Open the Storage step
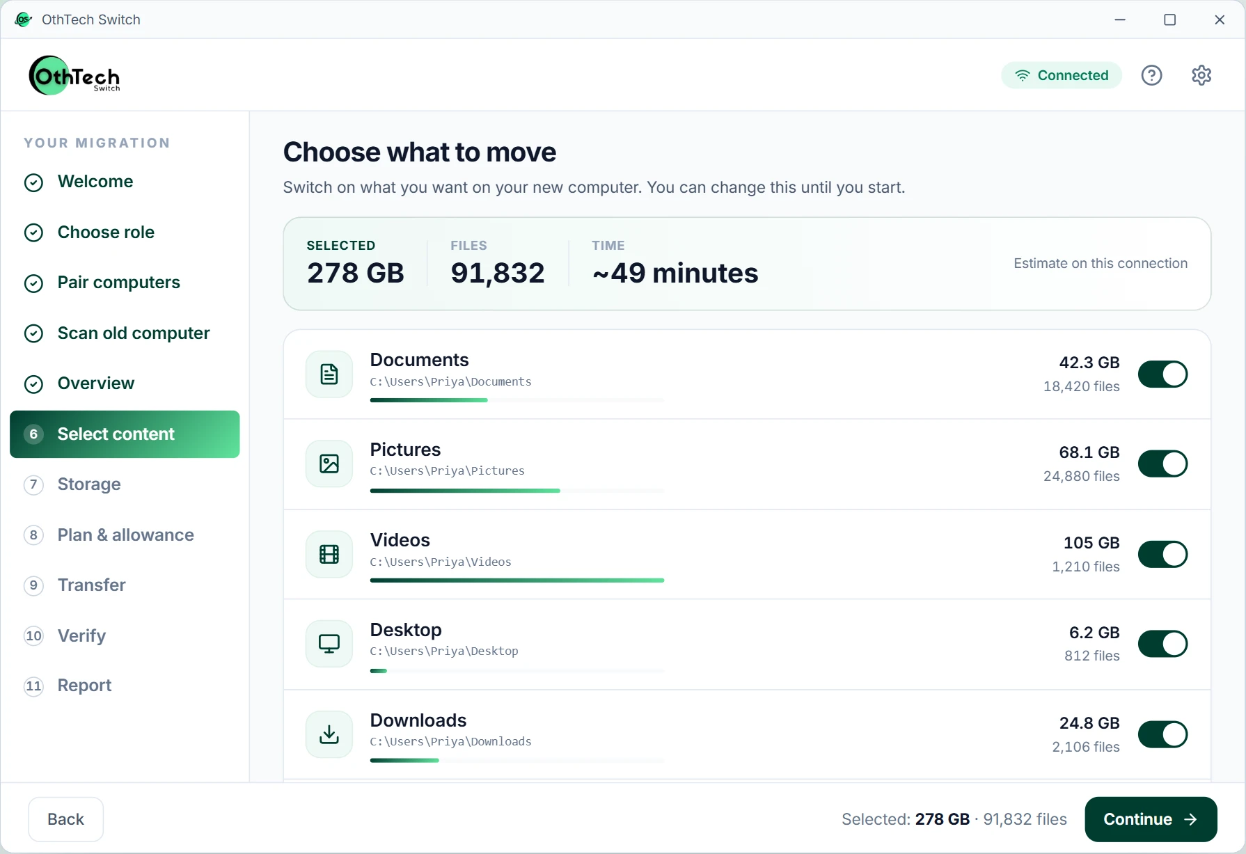Screen dimensions: 1246x854 pyautogui.click(x=125, y=484)
